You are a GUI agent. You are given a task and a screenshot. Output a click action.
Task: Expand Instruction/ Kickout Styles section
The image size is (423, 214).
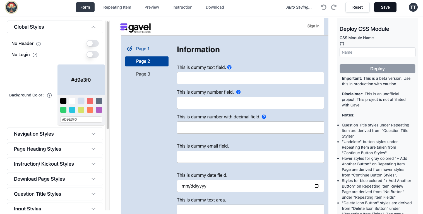(x=55, y=164)
